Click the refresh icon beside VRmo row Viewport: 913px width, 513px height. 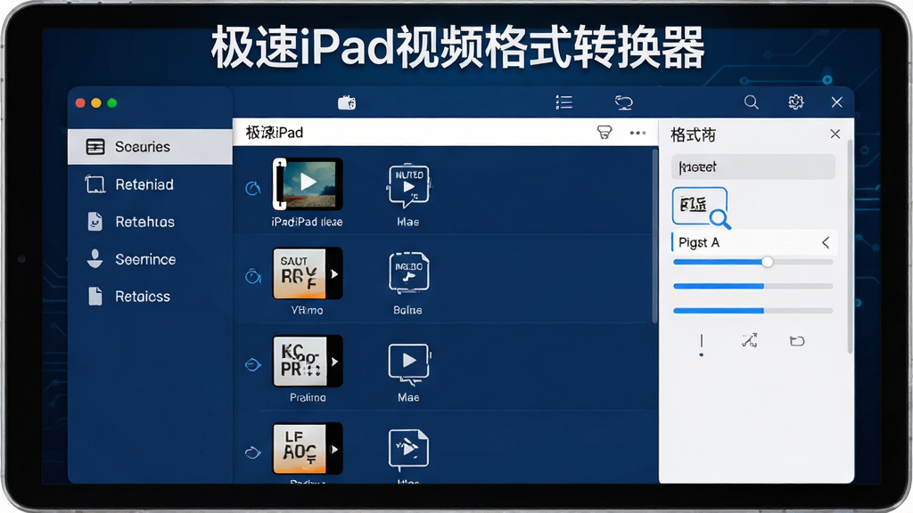coord(252,276)
